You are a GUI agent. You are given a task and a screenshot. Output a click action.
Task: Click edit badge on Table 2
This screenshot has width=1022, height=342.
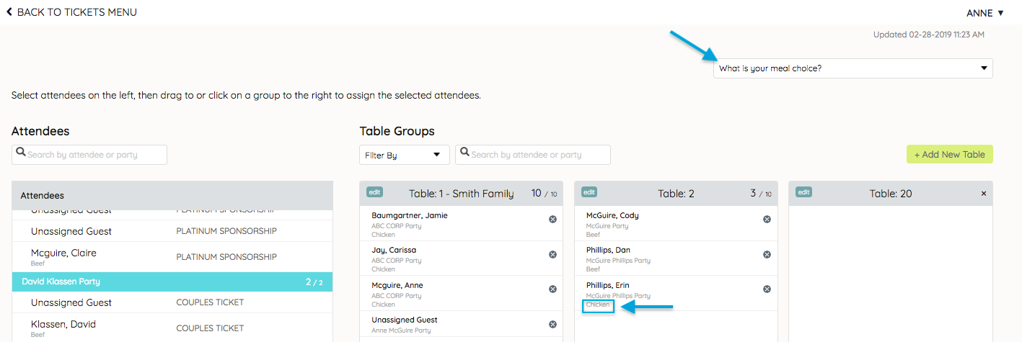coord(589,192)
